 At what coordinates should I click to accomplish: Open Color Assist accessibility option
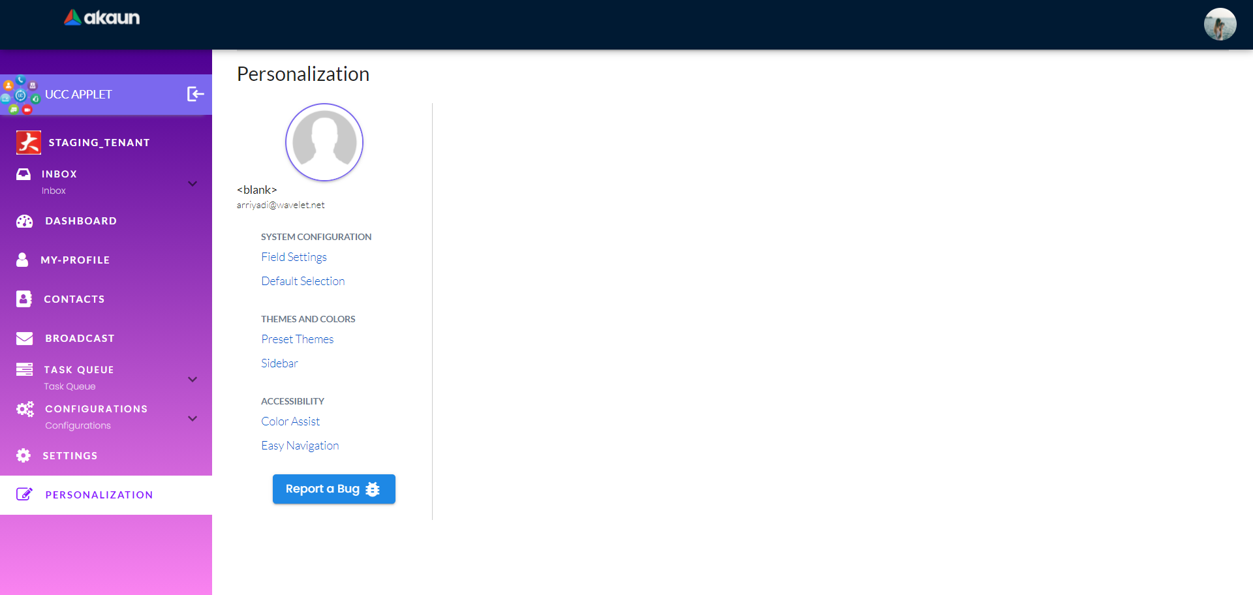[290, 421]
